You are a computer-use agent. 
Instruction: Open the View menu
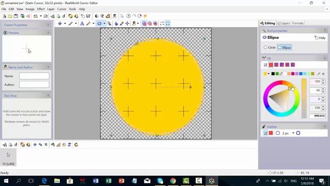click(20, 9)
